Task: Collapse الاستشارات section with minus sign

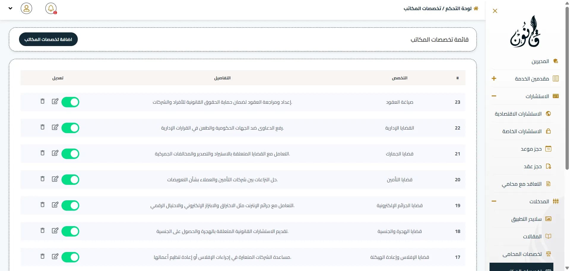Action: [494, 96]
